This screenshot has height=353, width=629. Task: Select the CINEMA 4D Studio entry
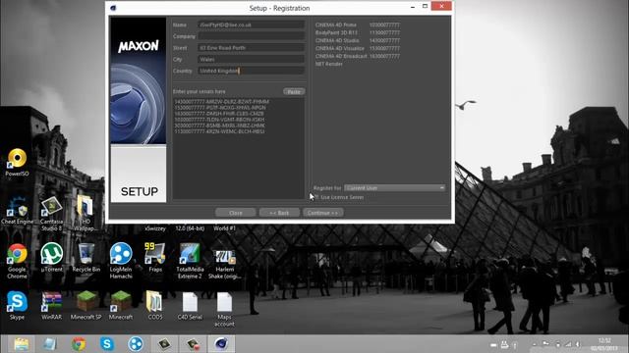[x=358, y=40]
